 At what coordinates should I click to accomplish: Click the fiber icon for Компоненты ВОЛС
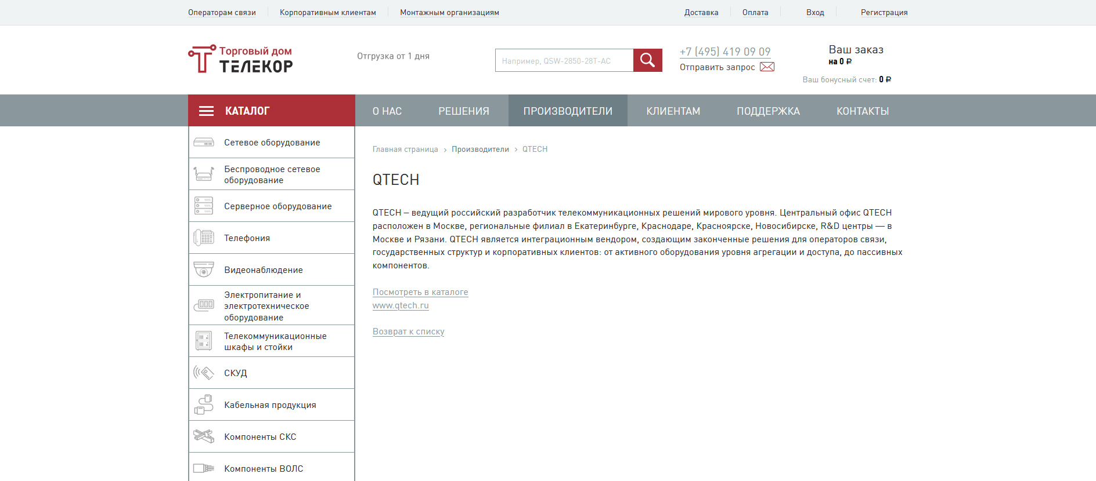pyautogui.click(x=204, y=468)
